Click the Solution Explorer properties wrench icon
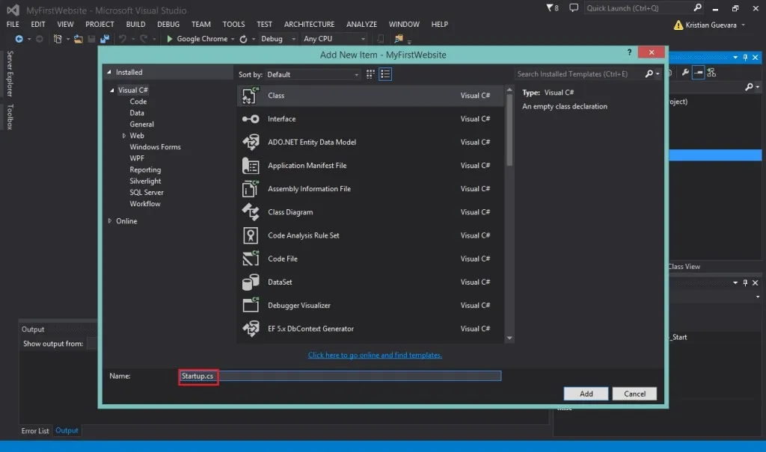 685,72
